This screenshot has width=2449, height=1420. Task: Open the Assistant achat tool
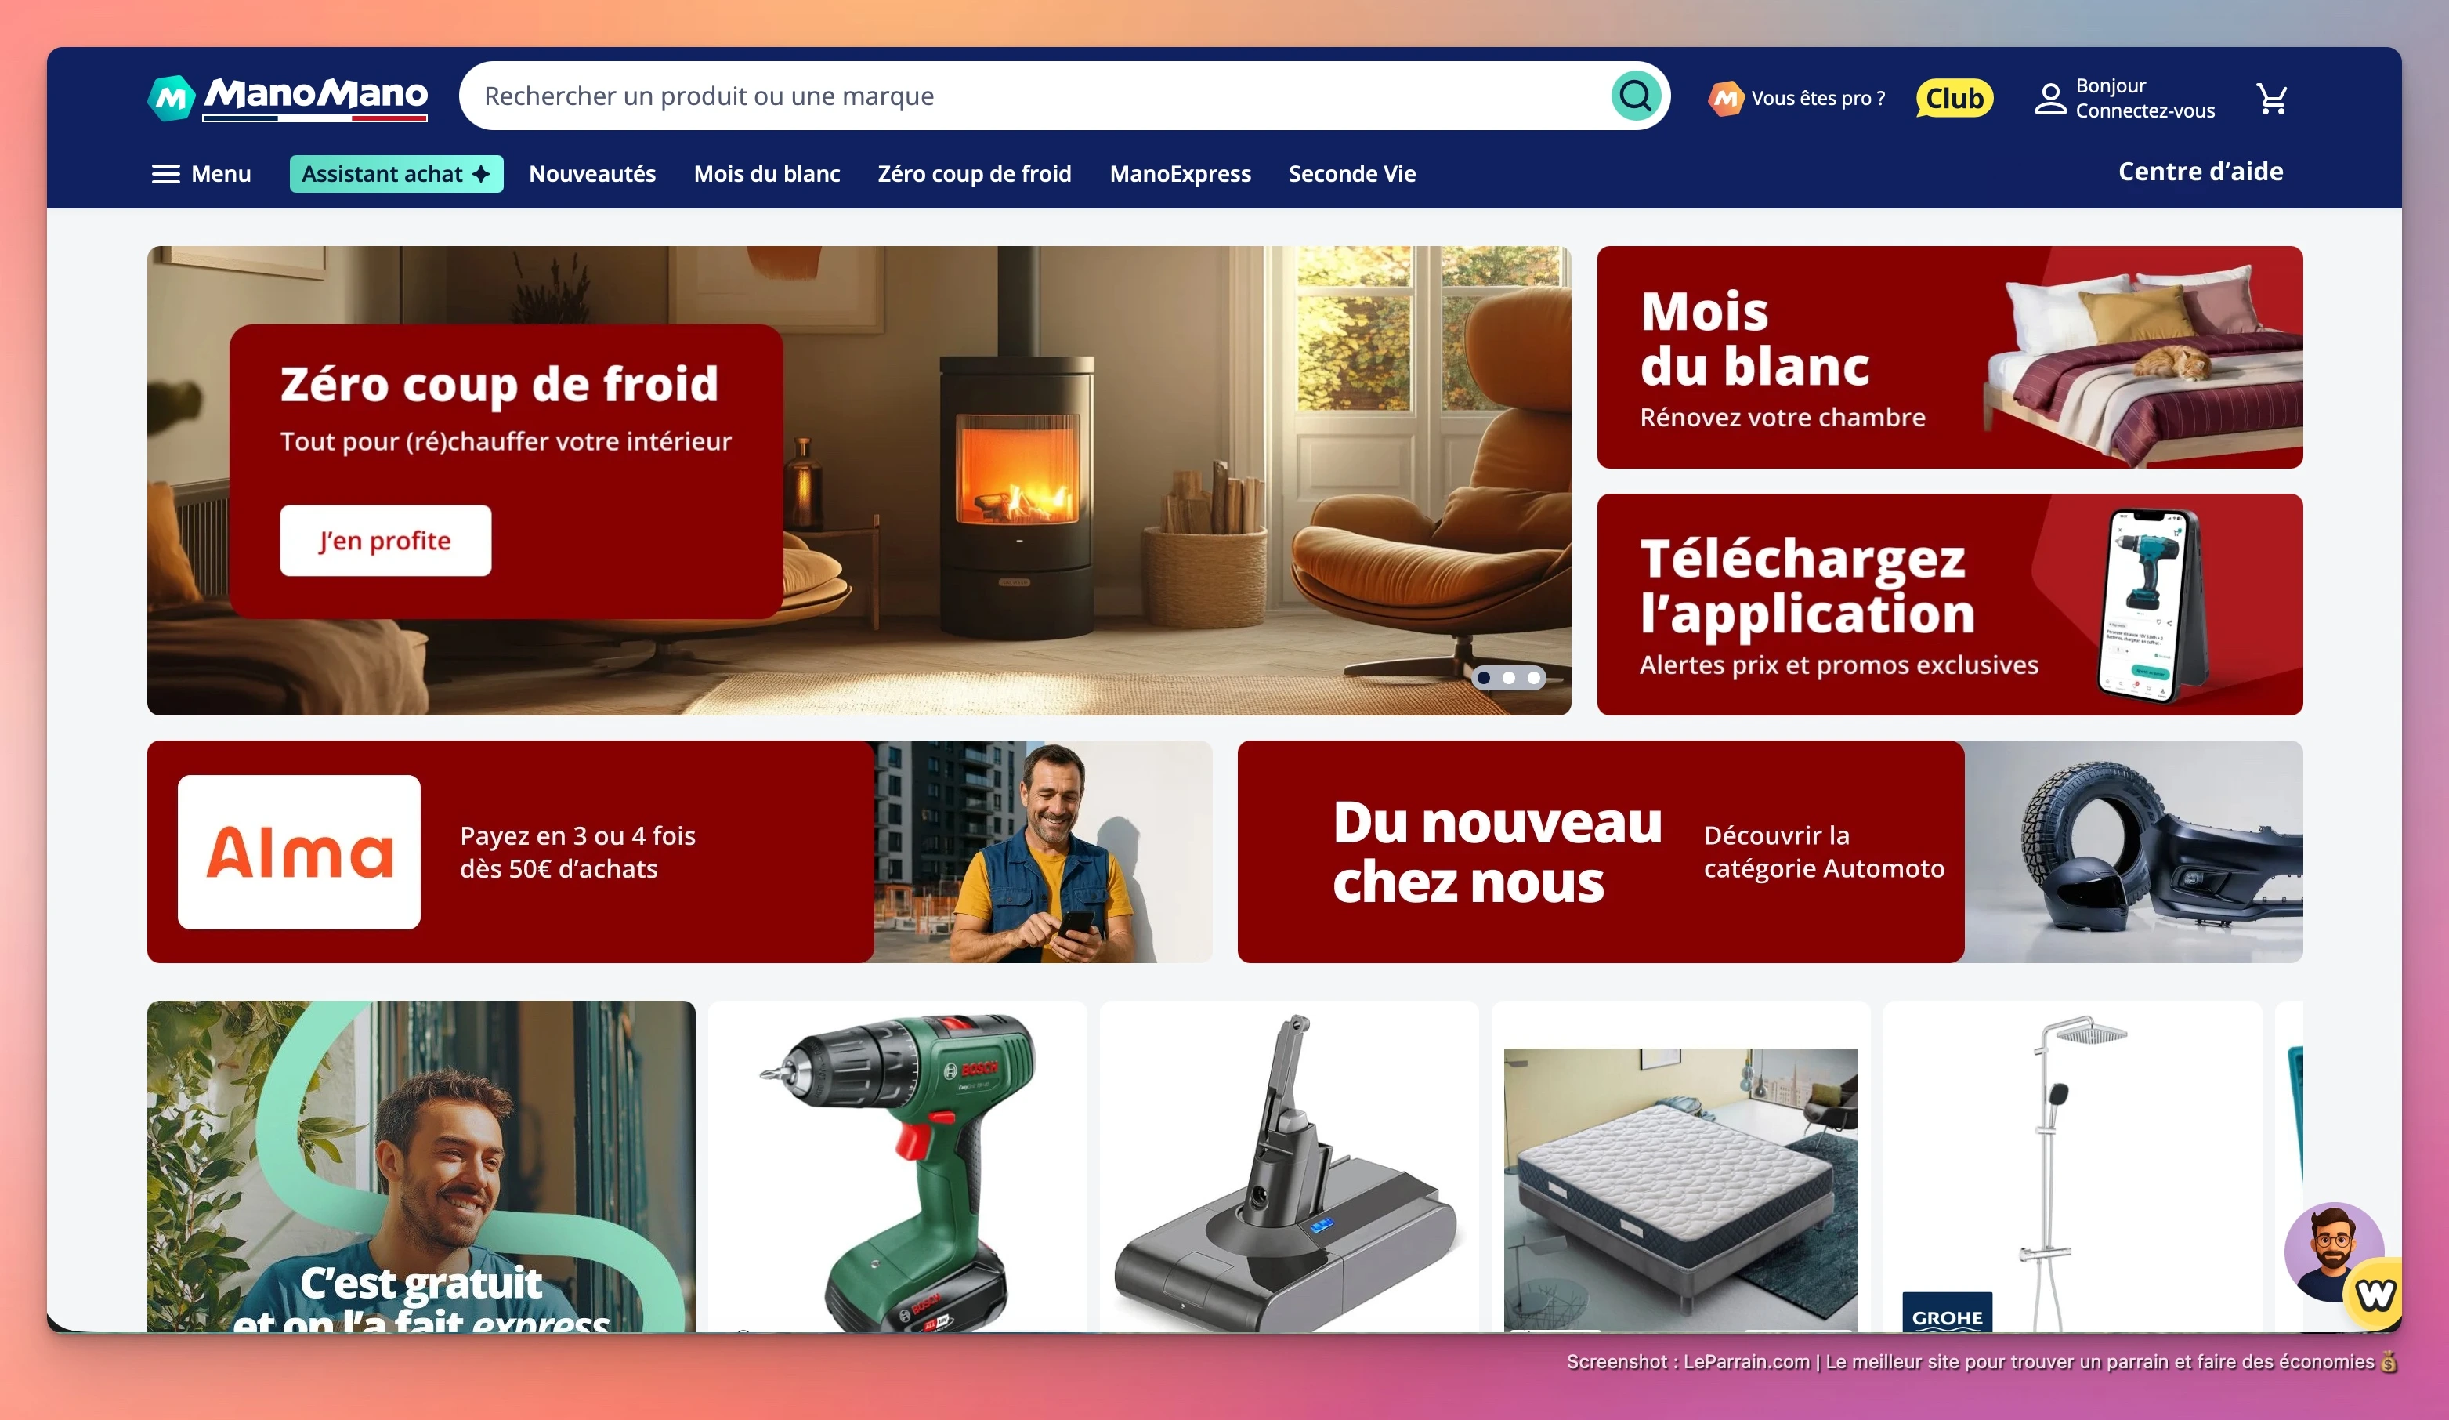tap(396, 174)
